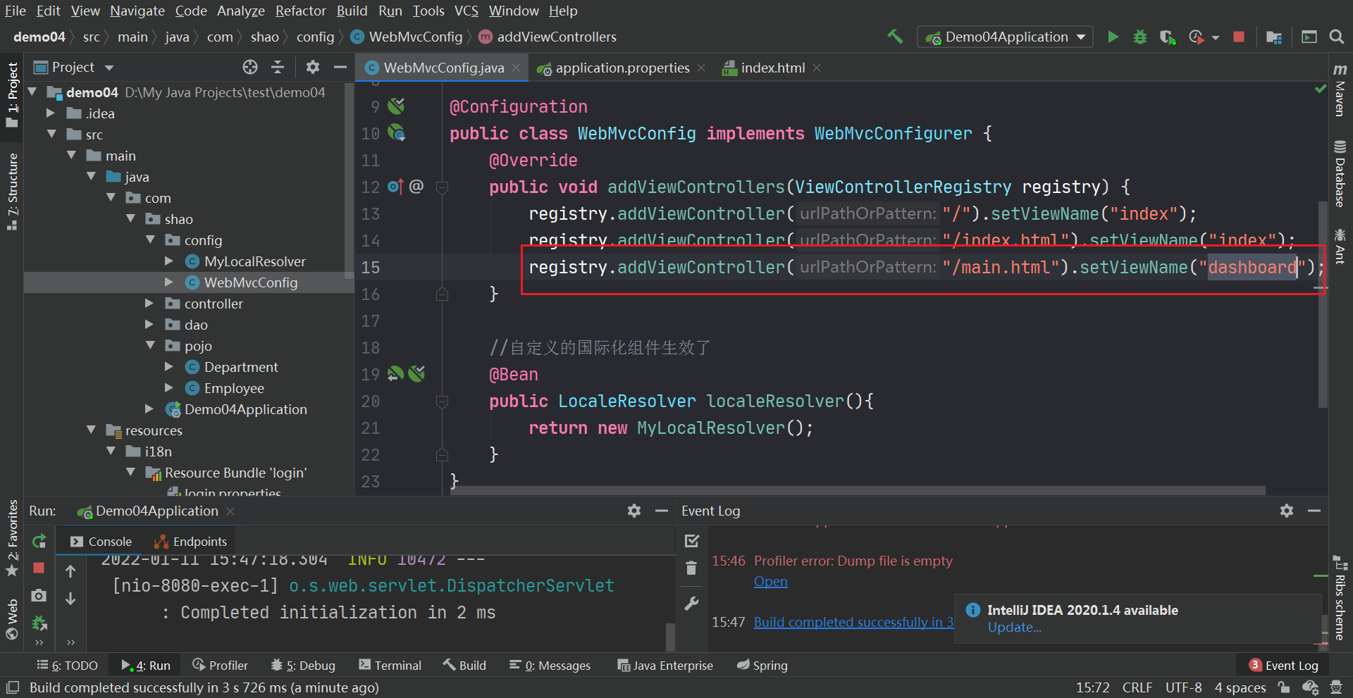Run Demo04Application with green play button
This screenshot has width=1353, height=698.
tap(1113, 37)
